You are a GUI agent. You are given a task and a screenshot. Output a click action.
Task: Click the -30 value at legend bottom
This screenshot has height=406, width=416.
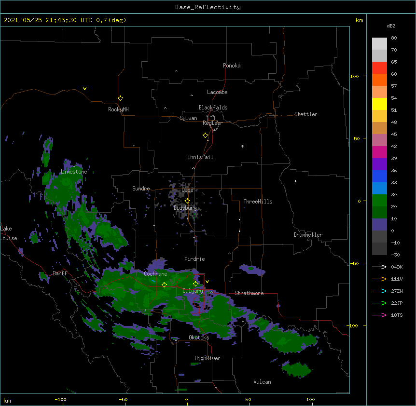click(x=395, y=255)
